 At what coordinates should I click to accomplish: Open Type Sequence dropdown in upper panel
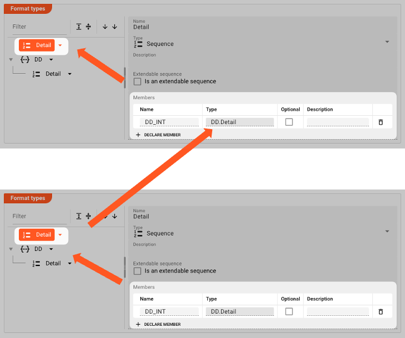(x=387, y=42)
